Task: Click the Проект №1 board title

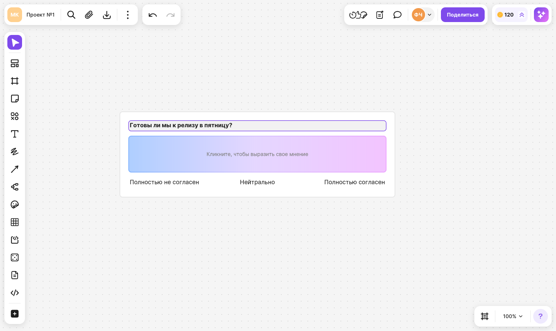Action: (40, 15)
